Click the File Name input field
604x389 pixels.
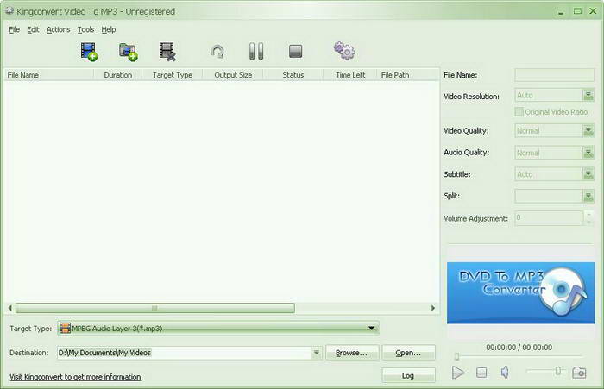(554, 75)
